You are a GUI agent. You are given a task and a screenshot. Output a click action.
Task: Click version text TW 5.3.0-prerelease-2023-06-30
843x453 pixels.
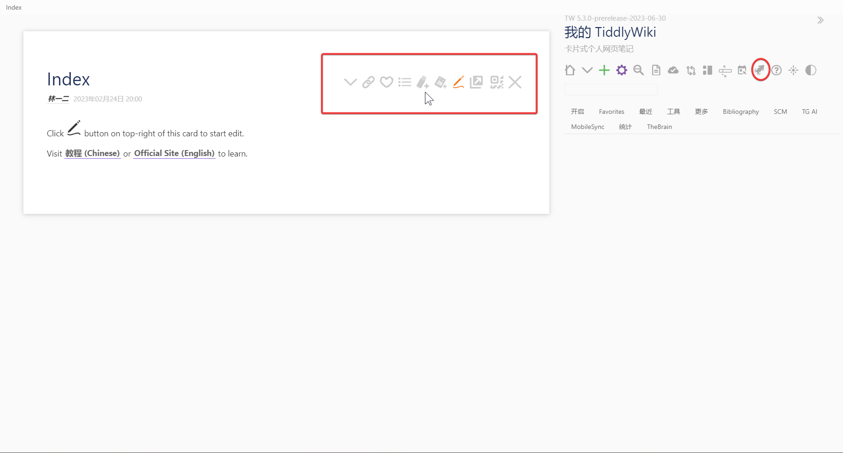point(615,18)
